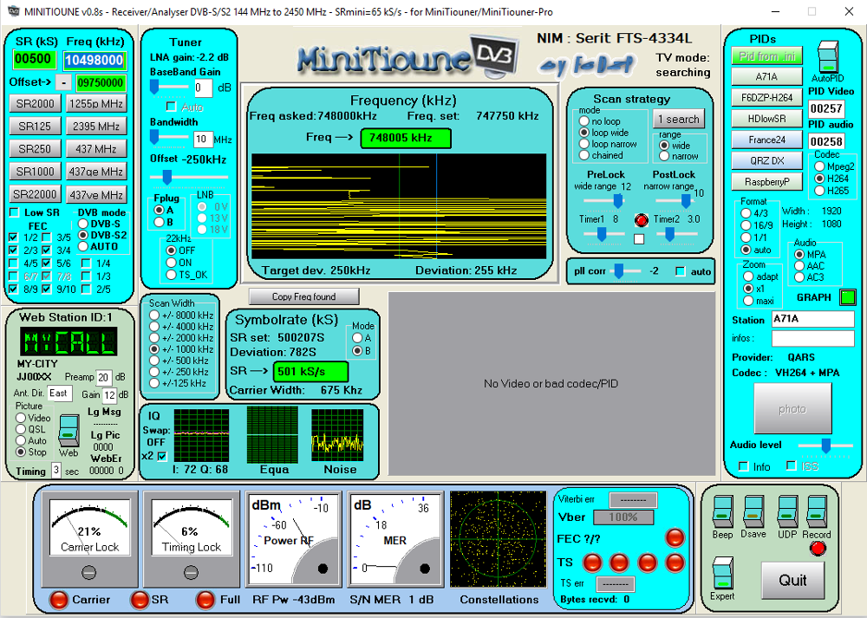Click the red FEC LED indicator
The height and width of the screenshot is (618, 867).
(x=675, y=537)
